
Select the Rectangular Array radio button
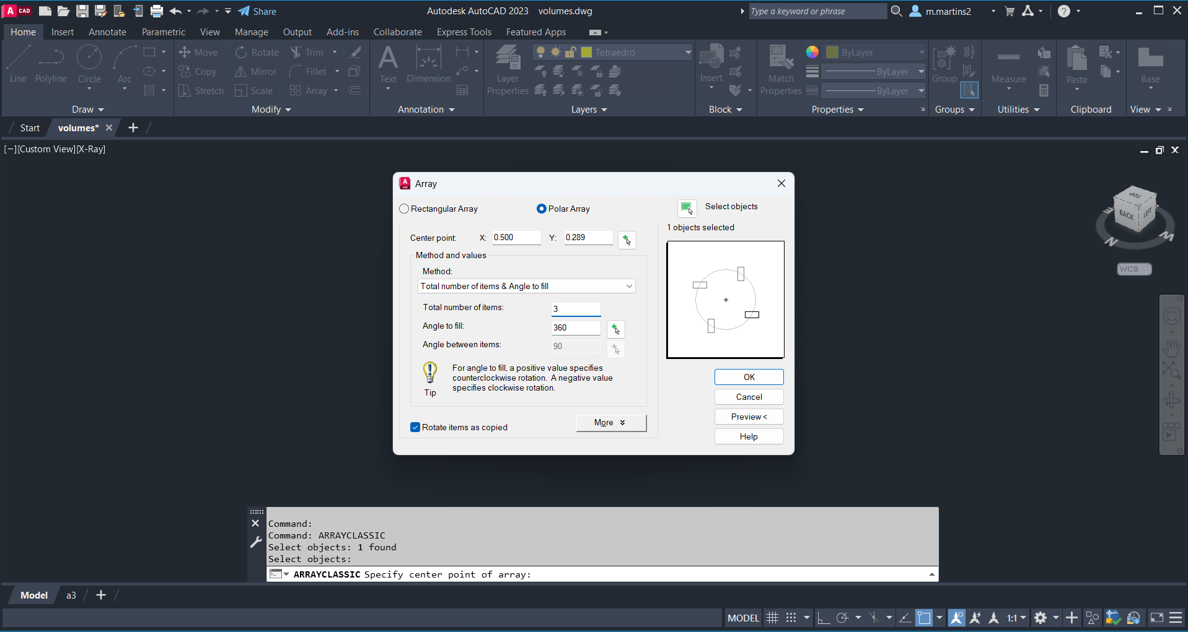click(405, 209)
